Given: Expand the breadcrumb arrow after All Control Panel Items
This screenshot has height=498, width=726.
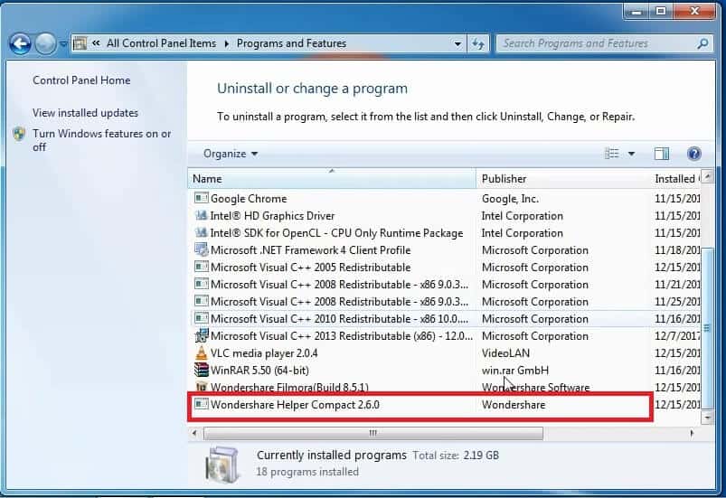Looking at the screenshot, I should point(226,44).
